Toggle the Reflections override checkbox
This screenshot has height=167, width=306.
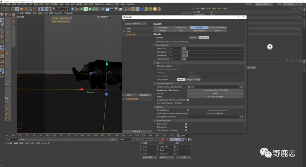pos(186,124)
